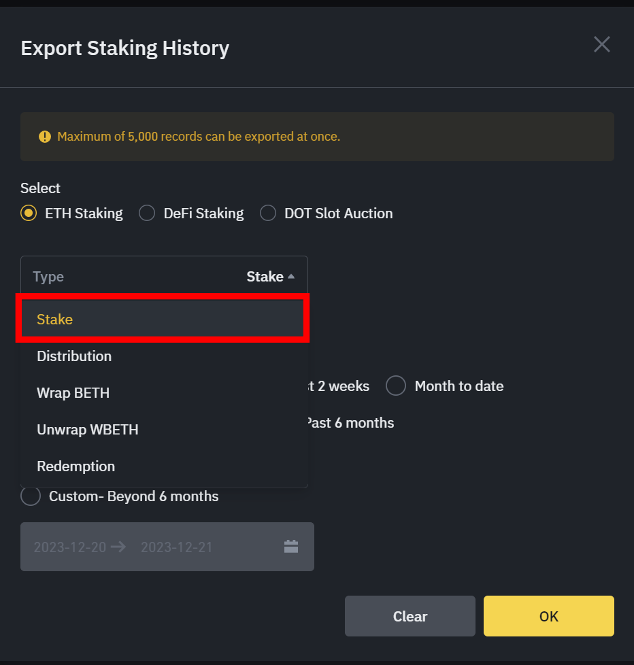Click the end date 2023-12-21 field
Screen dimensions: 634x665
[177, 547]
